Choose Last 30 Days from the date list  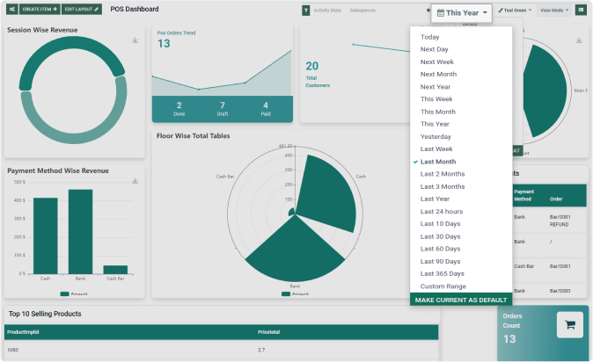point(441,236)
